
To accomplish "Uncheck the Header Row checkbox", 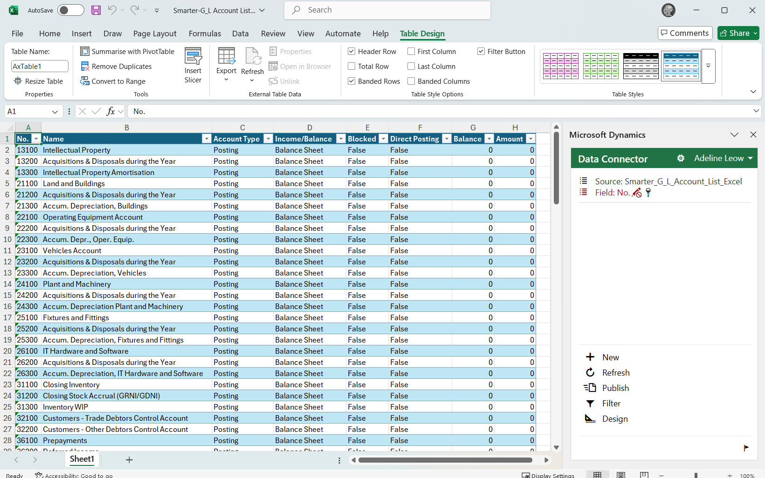I will [x=351, y=52].
